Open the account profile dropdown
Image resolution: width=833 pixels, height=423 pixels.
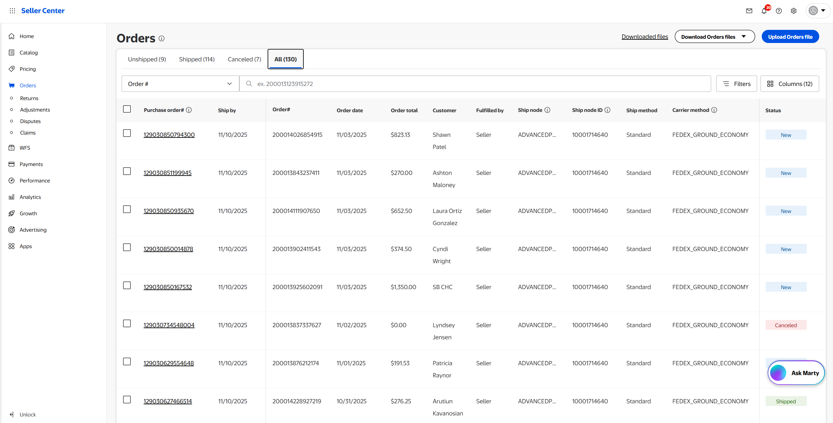click(x=818, y=11)
